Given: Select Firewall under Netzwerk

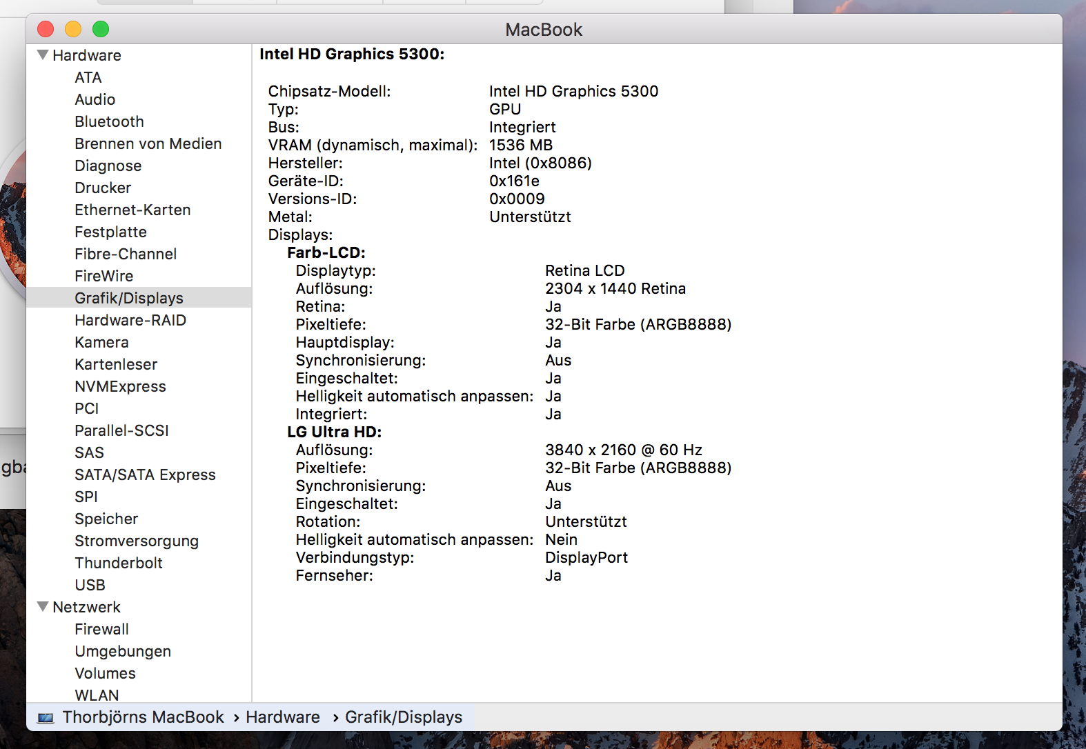Looking at the screenshot, I should pos(102,629).
